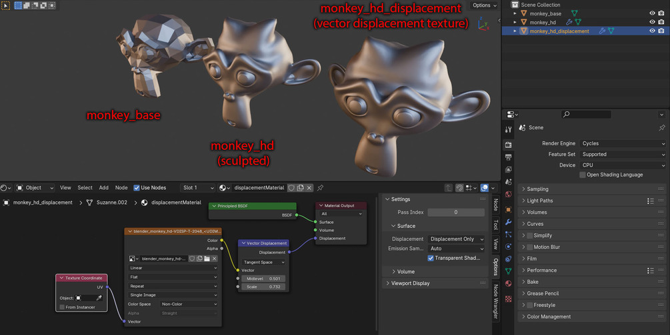Image resolution: width=670 pixels, height=335 pixels.
Task: Enable the Freestyle checkbox
Action: click(x=530, y=305)
